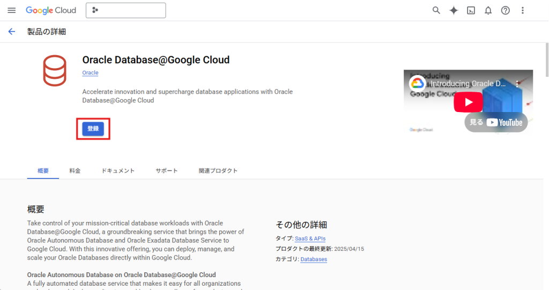Open the three-dot settings menu

523,10
